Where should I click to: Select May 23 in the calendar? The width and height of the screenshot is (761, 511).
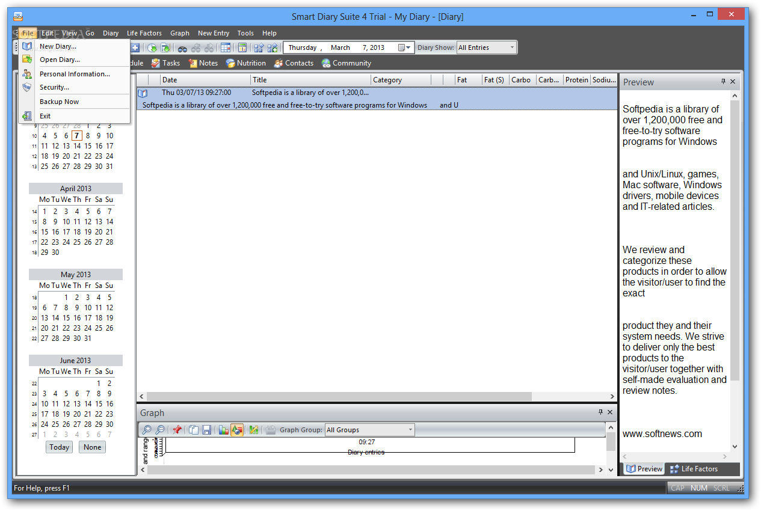tap(77, 328)
